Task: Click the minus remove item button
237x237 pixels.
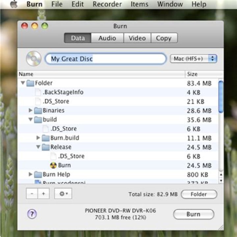Action: [x=32, y=194]
